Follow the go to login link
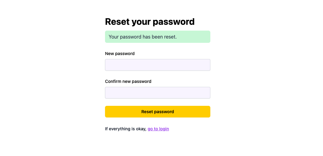 [x=158, y=129]
